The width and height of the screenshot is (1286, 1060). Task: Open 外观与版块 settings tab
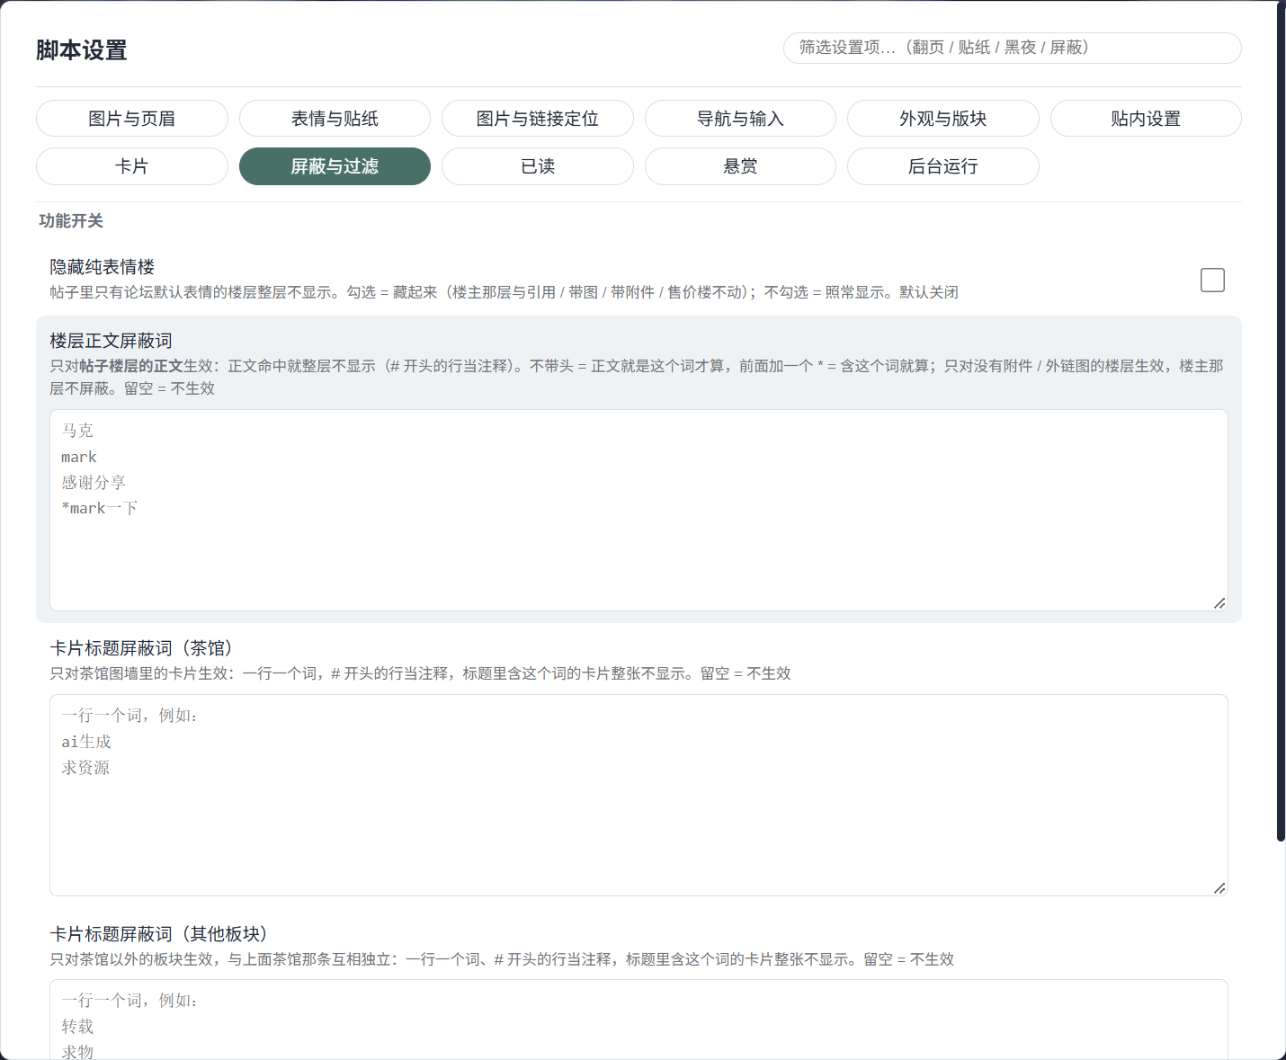pos(943,119)
